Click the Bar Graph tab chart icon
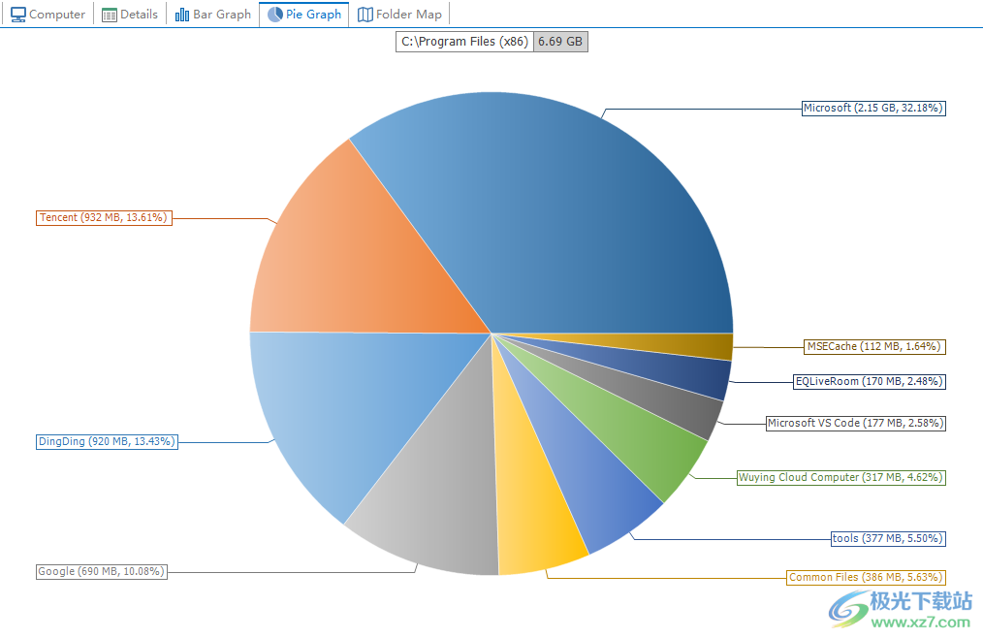The height and width of the screenshot is (638, 983). (182, 15)
